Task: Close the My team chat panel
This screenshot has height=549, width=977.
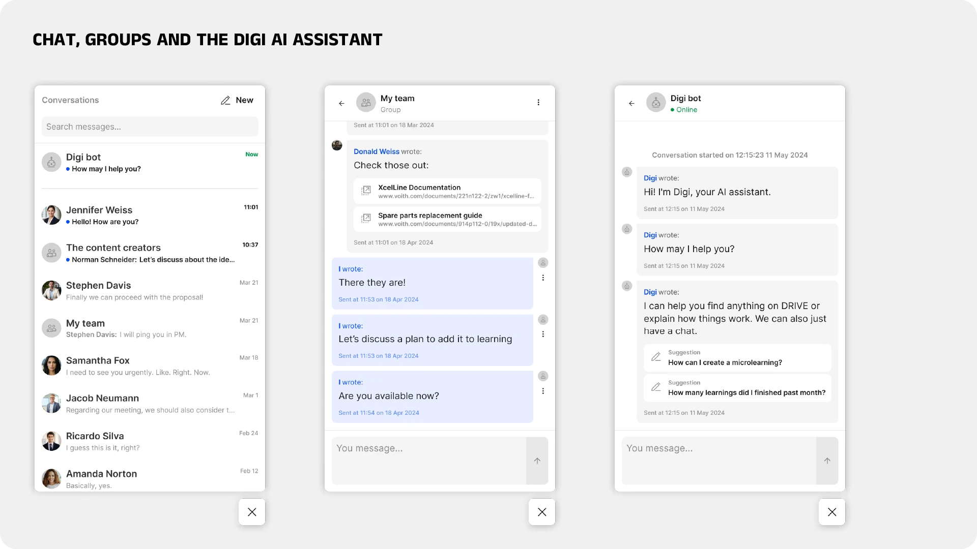Action: point(542,512)
